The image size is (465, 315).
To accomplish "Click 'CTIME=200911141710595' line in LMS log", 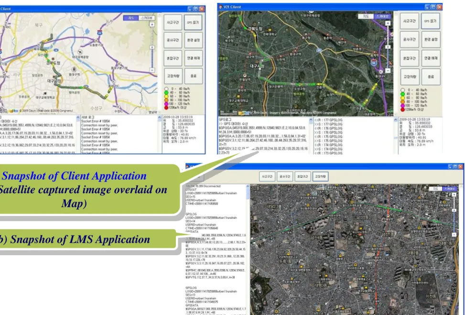I will (202, 204).
